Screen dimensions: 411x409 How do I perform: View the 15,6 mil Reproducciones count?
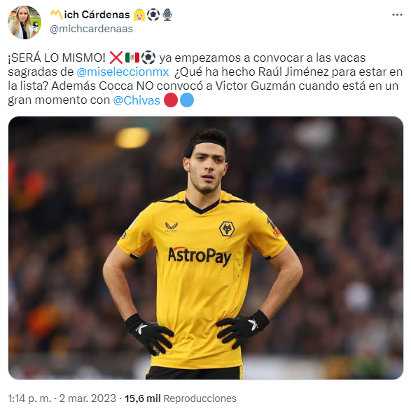(x=181, y=398)
